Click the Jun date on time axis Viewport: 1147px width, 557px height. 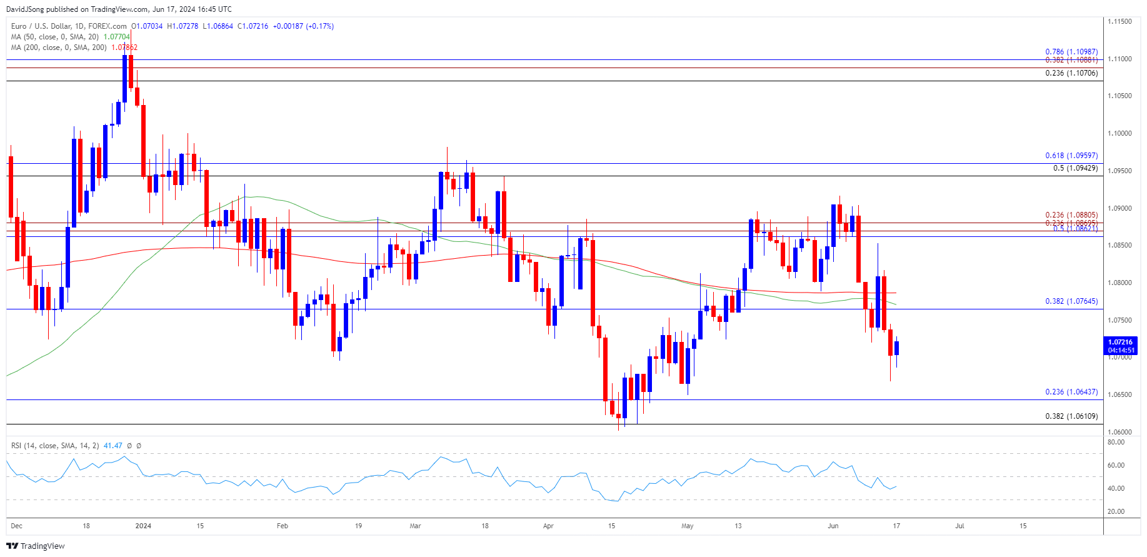[x=833, y=526]
